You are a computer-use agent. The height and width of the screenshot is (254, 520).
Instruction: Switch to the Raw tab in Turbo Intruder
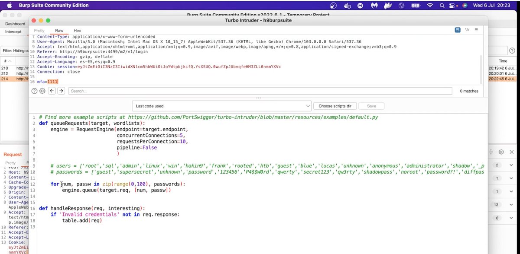pos(59,31)
